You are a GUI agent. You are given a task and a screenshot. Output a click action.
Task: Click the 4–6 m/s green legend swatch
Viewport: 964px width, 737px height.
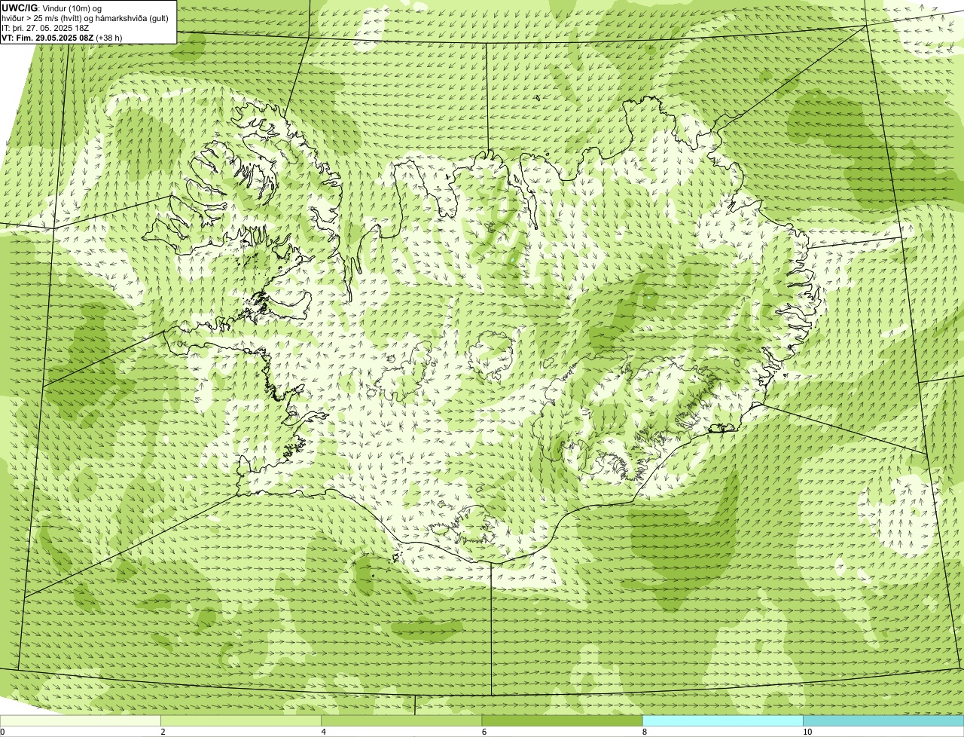pyautogui.click(x=401, y=720)
